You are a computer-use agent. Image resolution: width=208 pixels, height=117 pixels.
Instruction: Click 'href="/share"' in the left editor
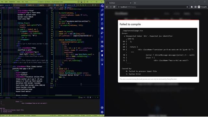22,73
